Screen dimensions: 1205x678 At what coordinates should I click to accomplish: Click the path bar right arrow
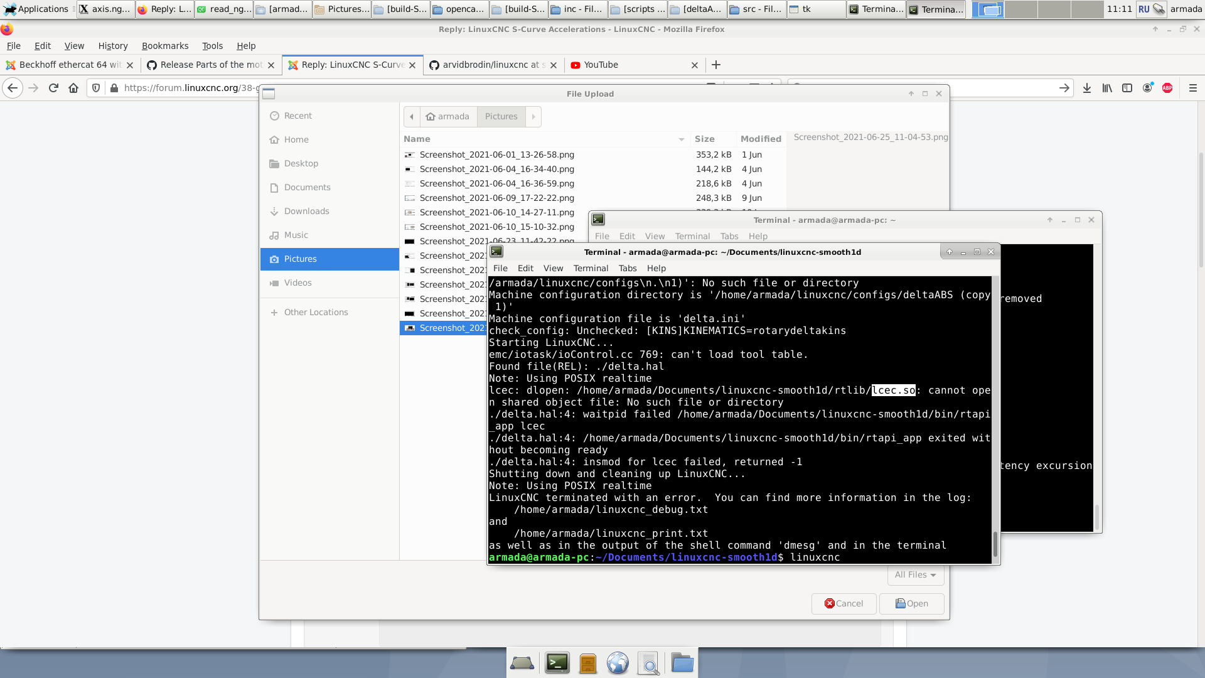(x=533, y=117)
